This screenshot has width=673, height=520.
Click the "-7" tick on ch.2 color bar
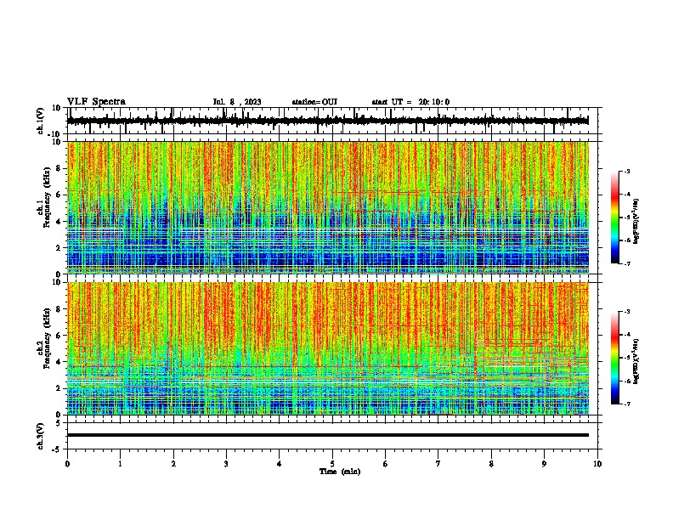[x=626, y=404]
